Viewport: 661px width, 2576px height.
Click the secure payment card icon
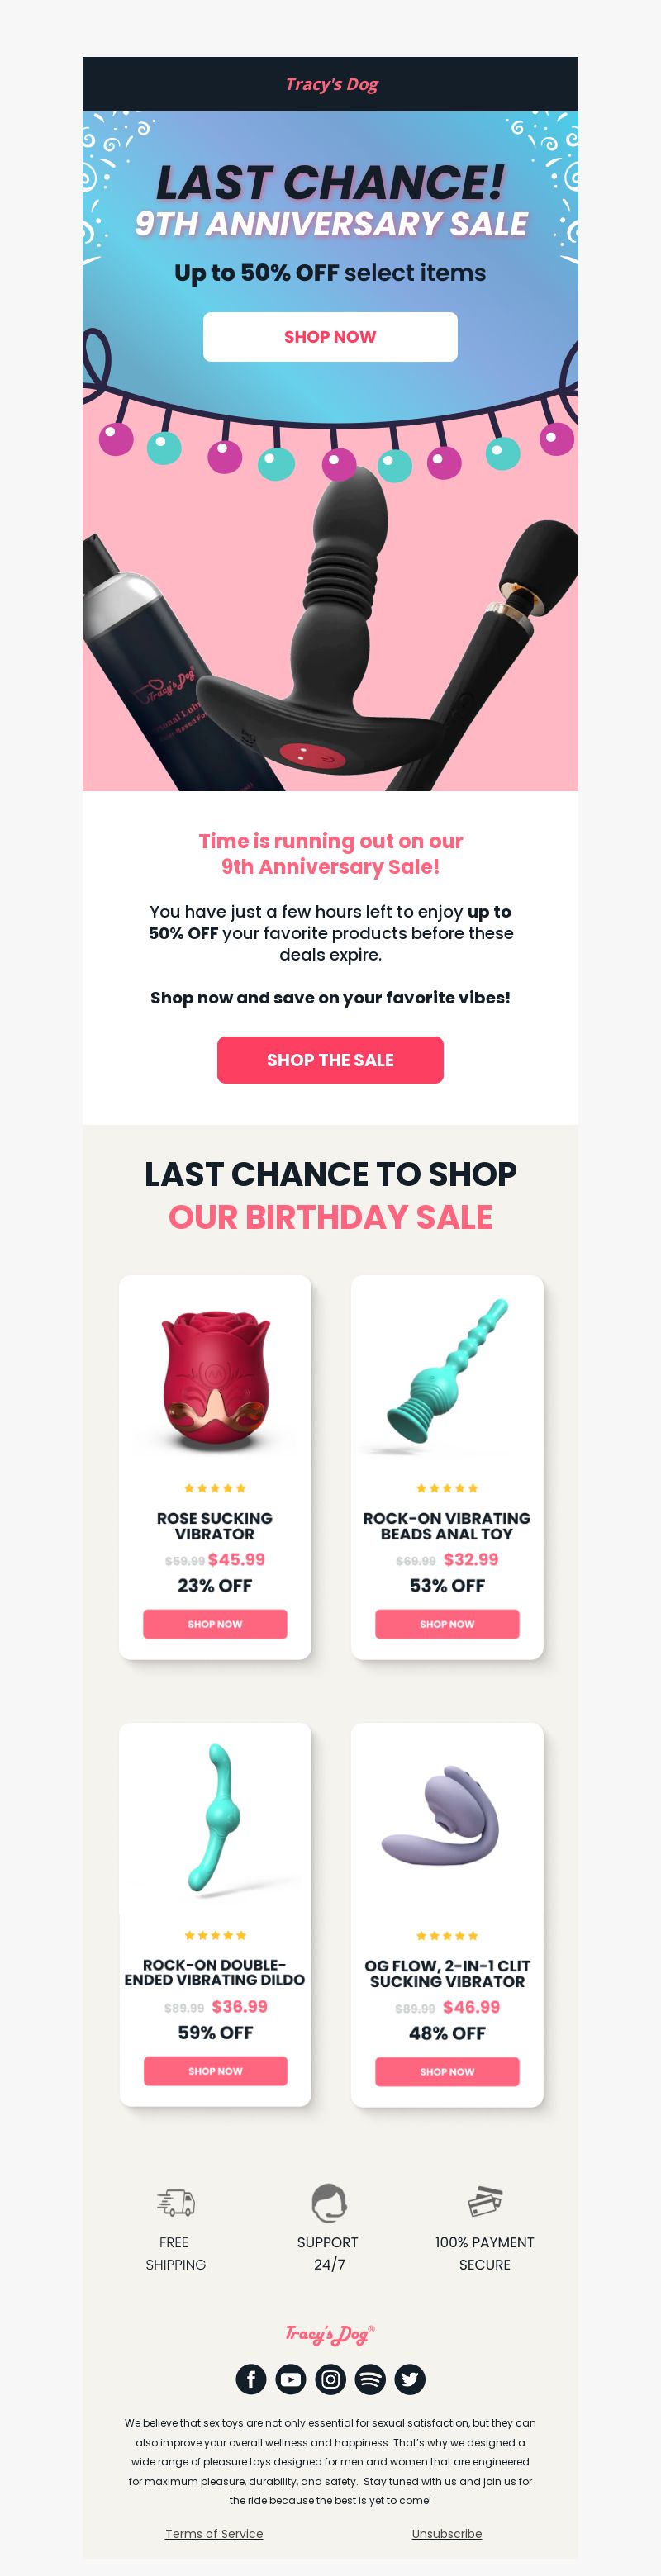485,2201
